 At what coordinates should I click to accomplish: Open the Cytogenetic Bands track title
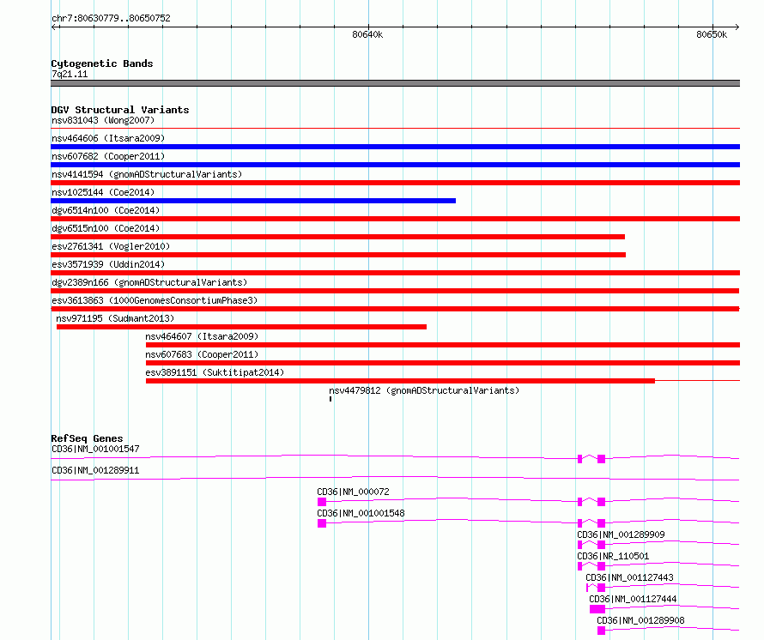click(102, 63)
